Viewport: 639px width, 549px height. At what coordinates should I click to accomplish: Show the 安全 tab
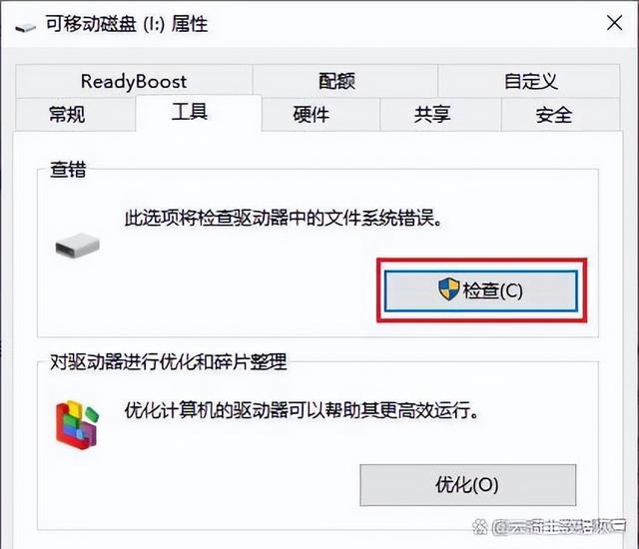point(553,114)
